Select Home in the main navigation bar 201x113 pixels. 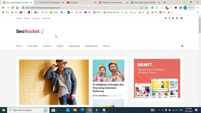19,46
